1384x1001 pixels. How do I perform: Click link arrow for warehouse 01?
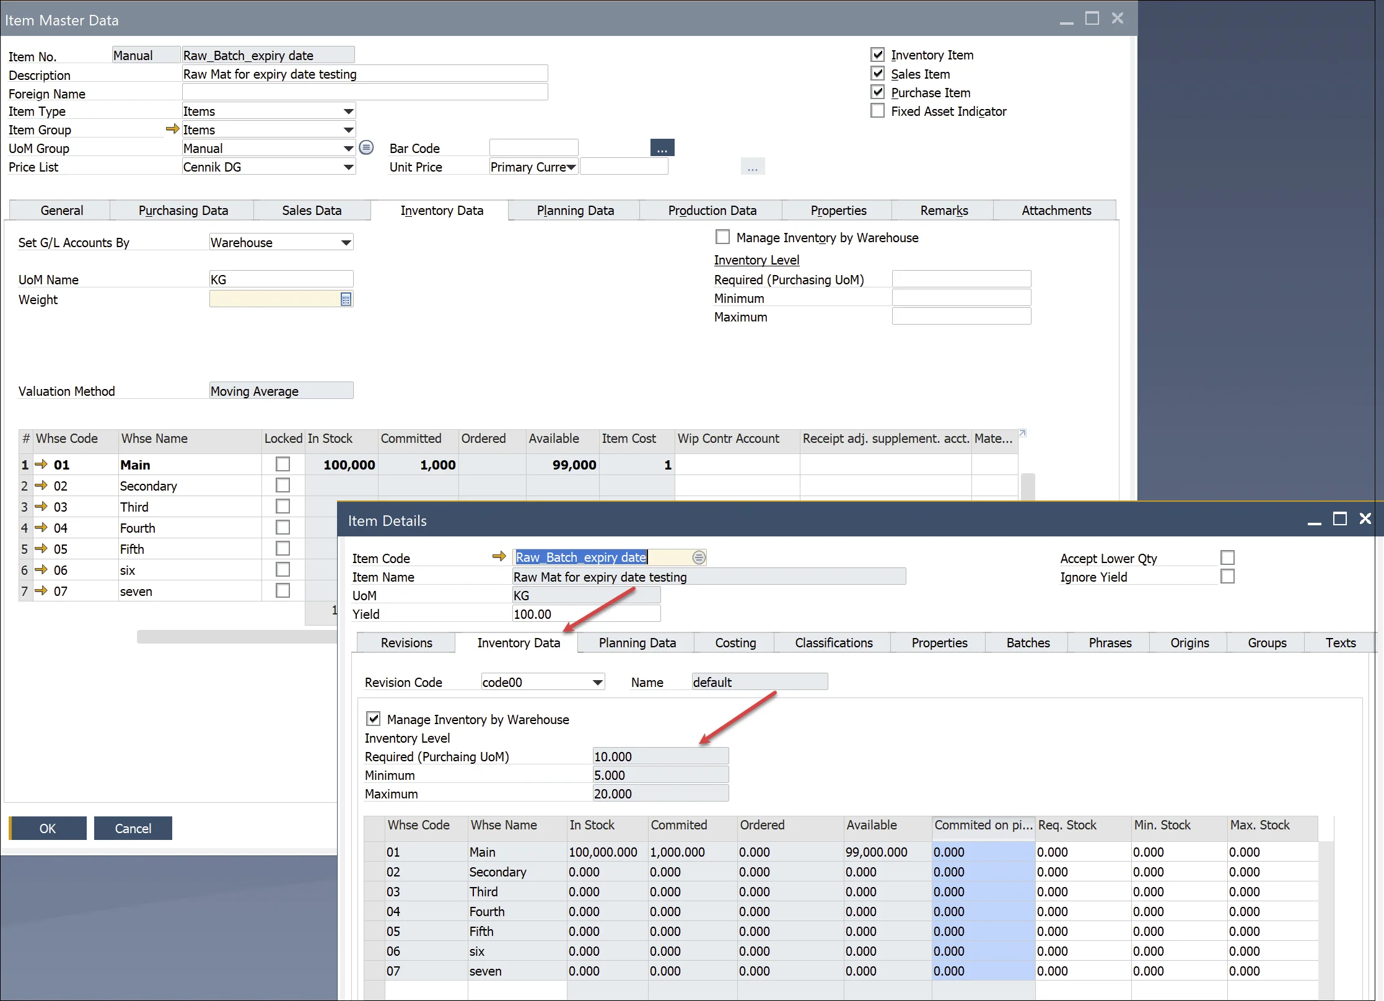(42, 465)
